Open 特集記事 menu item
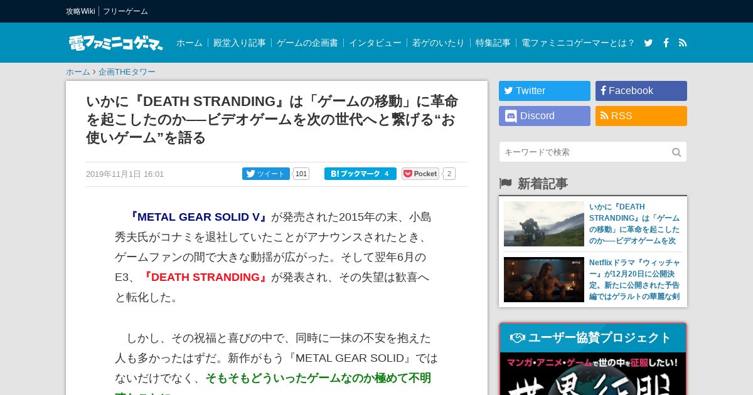 coord(493,43)
